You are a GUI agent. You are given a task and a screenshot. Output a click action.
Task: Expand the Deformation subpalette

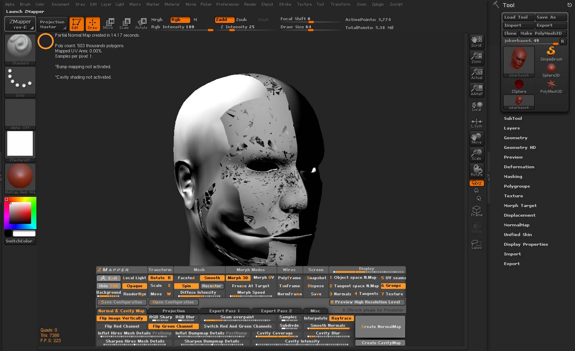519,167
